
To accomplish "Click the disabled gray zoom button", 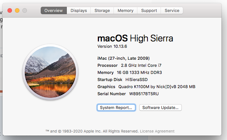I will [x=25, y=10].
